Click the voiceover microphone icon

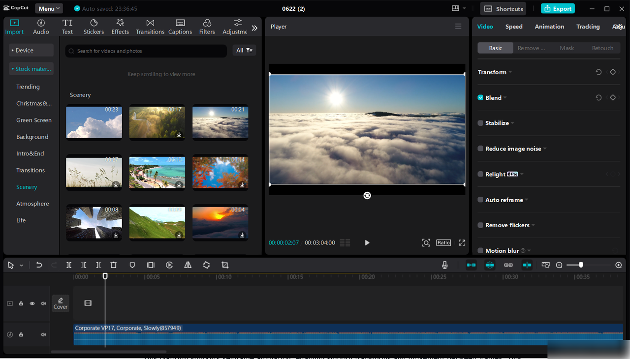point(444,265)
